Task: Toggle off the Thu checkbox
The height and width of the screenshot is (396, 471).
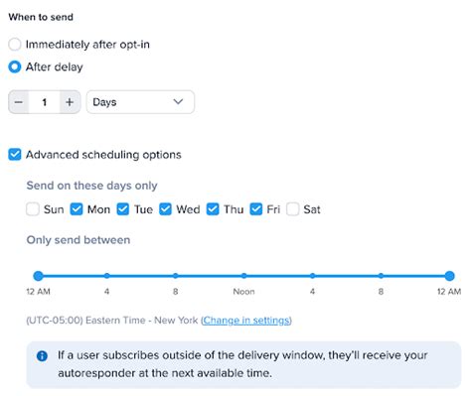Action: tap(213, 209)
